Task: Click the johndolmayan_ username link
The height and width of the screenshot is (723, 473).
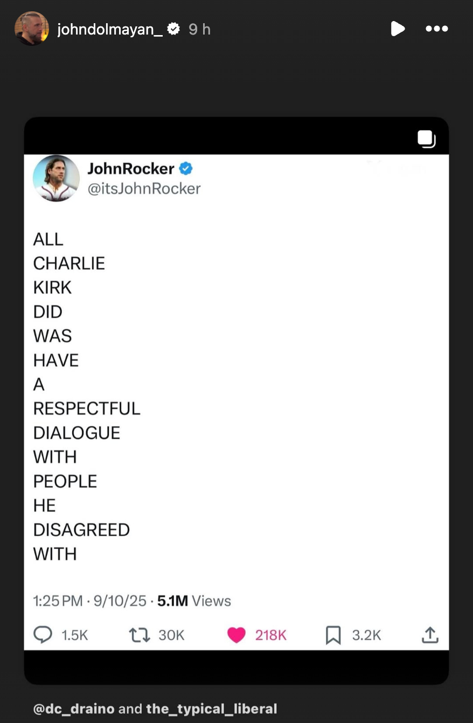Action: tap(110, 29)
